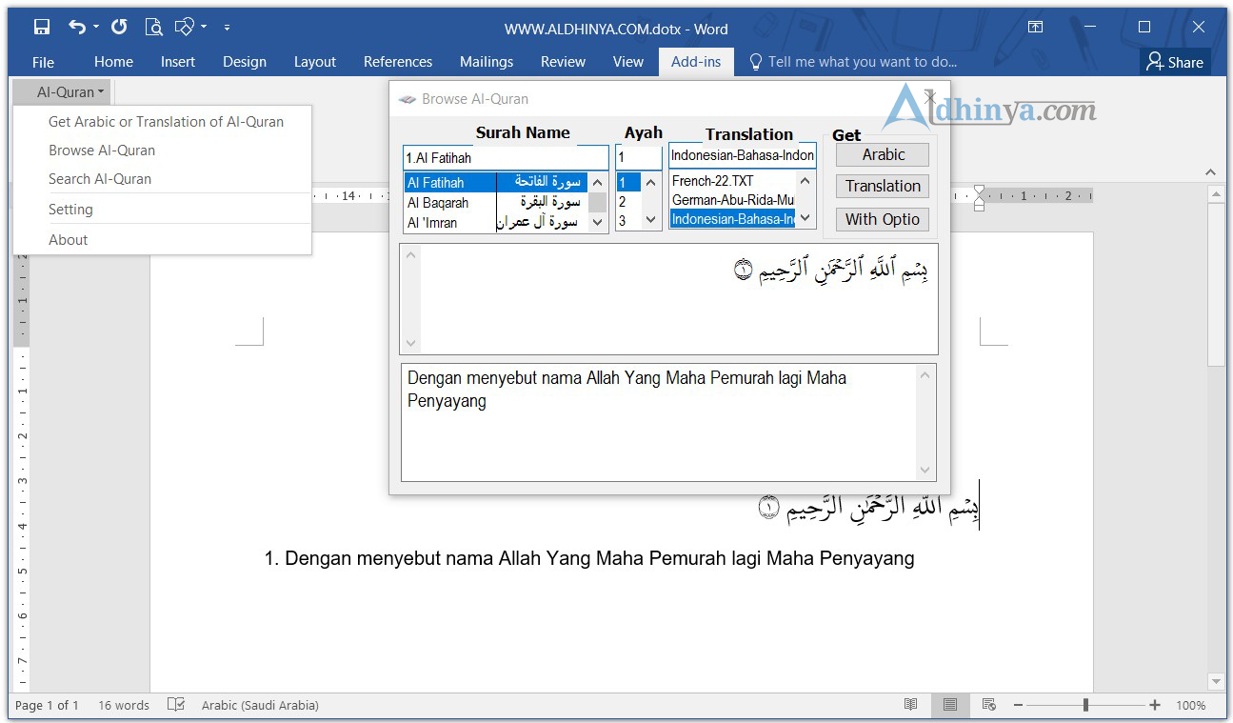The width and height of the screenshot is (1233, 723).
Task: Open Customize Quick Access Toolbar arrow
Action: coord(227,28)
